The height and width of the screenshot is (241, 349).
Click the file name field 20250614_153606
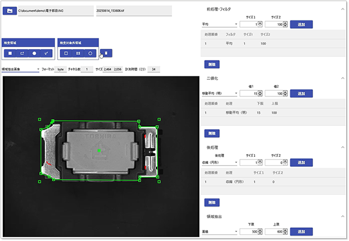(x=134, y=11)
